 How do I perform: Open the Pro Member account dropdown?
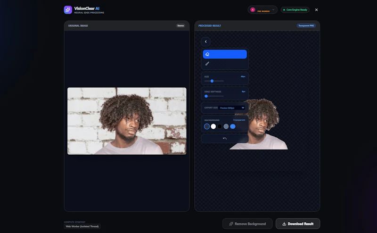(x=262, y=10)
